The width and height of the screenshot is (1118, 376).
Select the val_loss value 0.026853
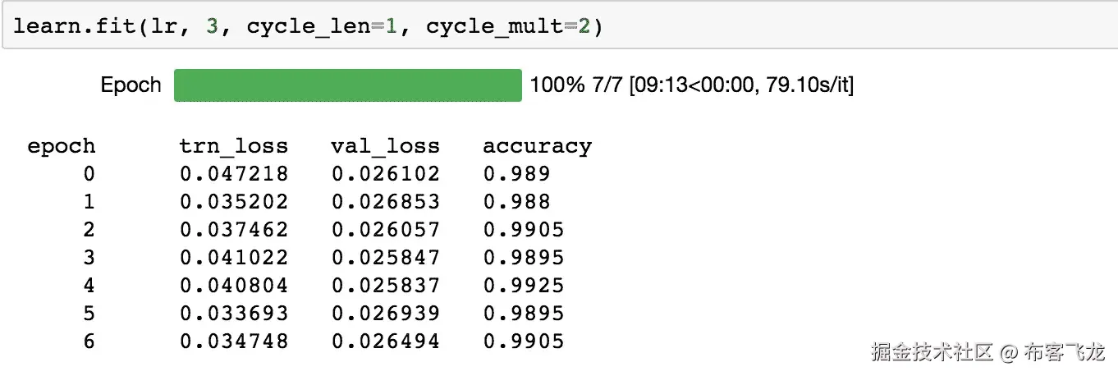[x=386, y=202]
